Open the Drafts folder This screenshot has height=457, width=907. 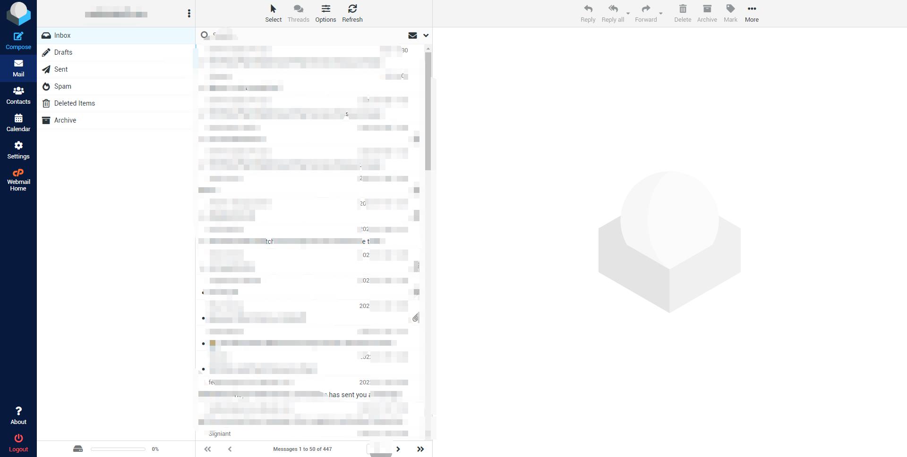pos(116,52)
